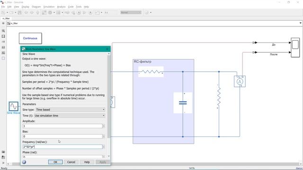The image size is (303, 170).
Task: Click the arrow icon in left palette
Action: pos(3,42)
